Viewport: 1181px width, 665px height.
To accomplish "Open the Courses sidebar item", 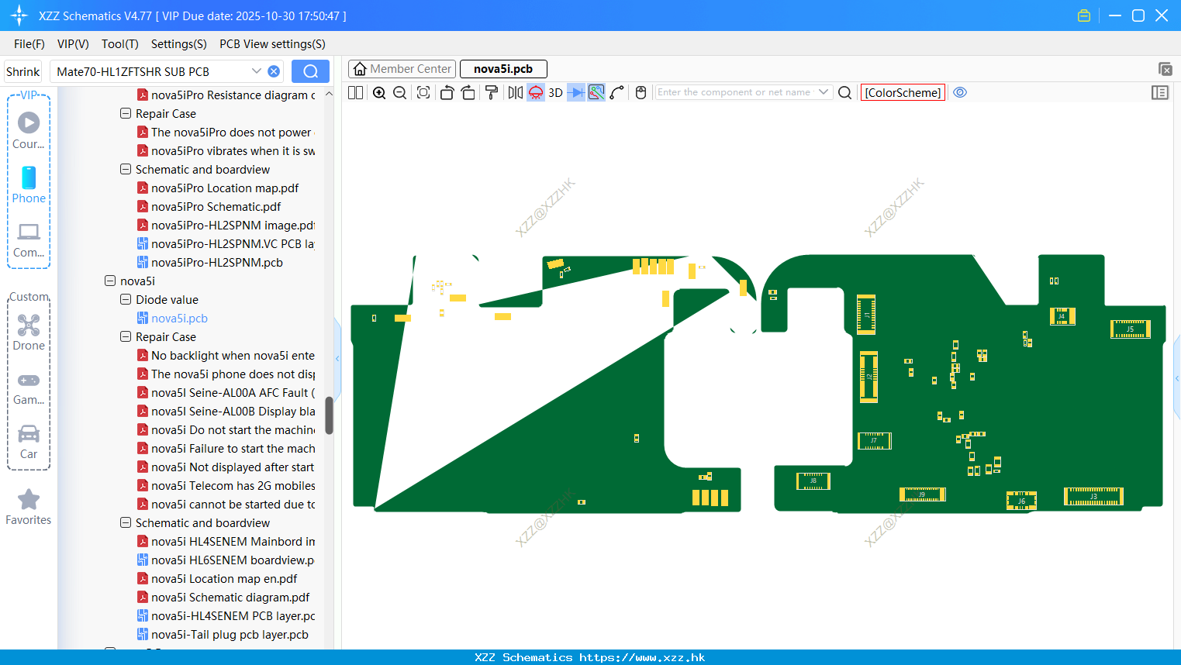I will pyautogui.click(x=29, y=130).
